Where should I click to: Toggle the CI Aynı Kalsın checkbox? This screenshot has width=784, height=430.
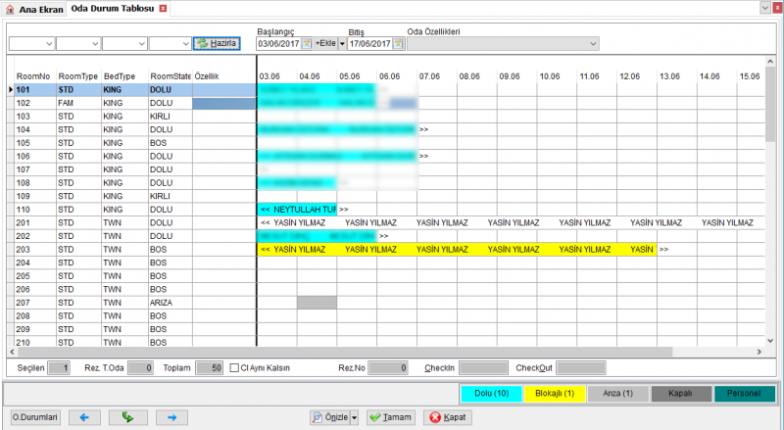tap(234, 368)
